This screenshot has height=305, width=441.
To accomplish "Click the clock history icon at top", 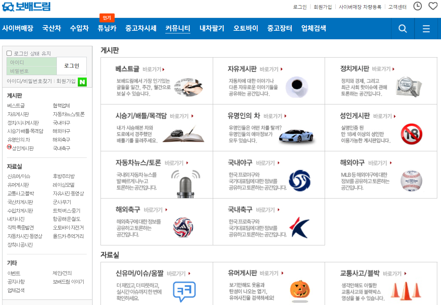I will coord(417,6).
